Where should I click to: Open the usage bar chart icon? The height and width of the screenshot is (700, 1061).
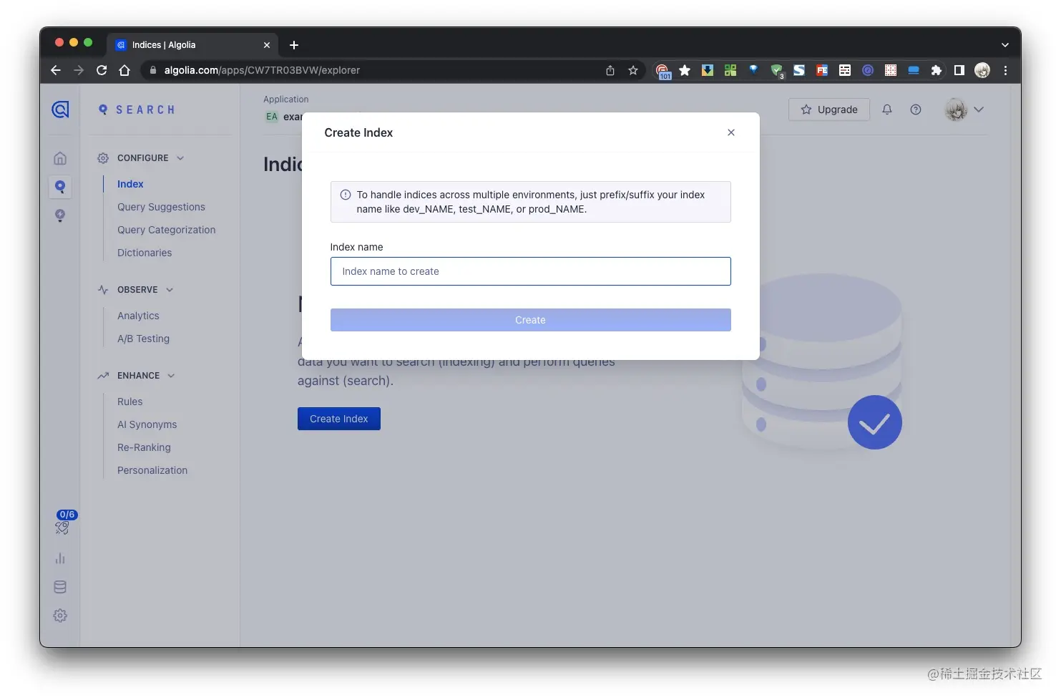(60, 558)
